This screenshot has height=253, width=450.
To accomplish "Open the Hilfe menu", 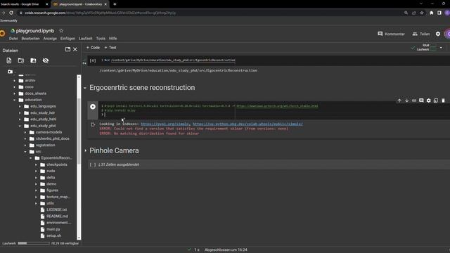I will (112, 39).
